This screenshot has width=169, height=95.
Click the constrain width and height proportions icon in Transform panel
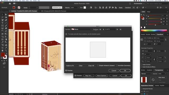[166, 40]
